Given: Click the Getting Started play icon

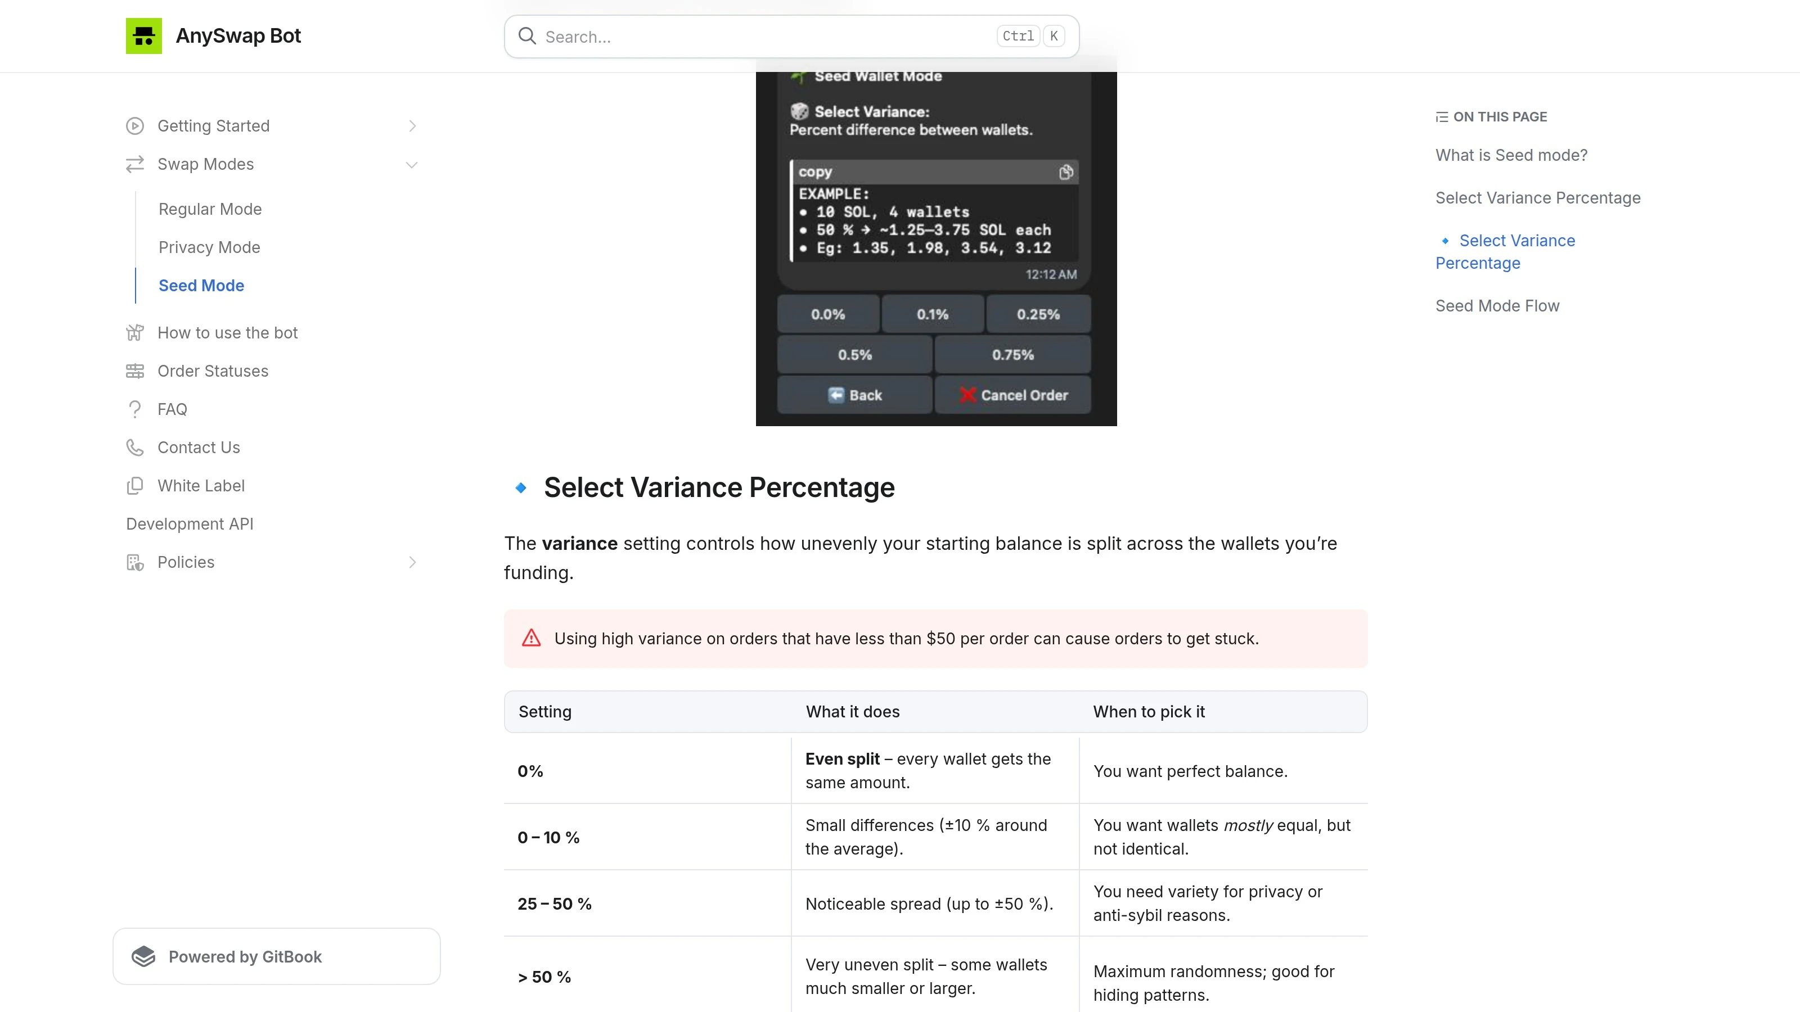Looking at the screenshot, I should point(135,126).
